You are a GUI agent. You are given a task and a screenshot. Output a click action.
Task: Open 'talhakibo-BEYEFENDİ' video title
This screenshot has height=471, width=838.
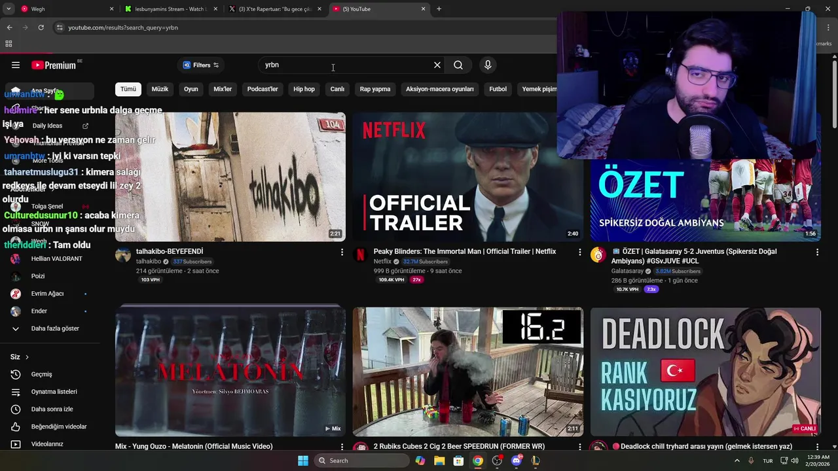(170, 251)
